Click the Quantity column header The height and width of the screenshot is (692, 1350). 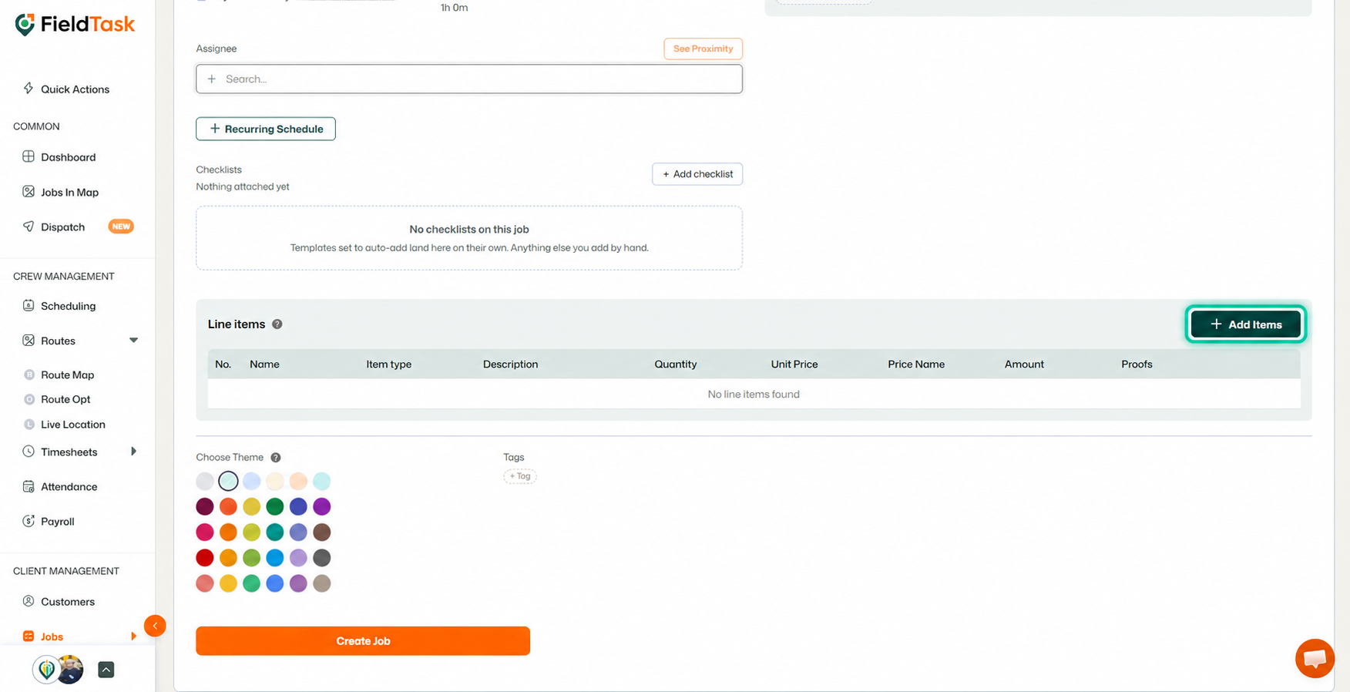[676, 364]
